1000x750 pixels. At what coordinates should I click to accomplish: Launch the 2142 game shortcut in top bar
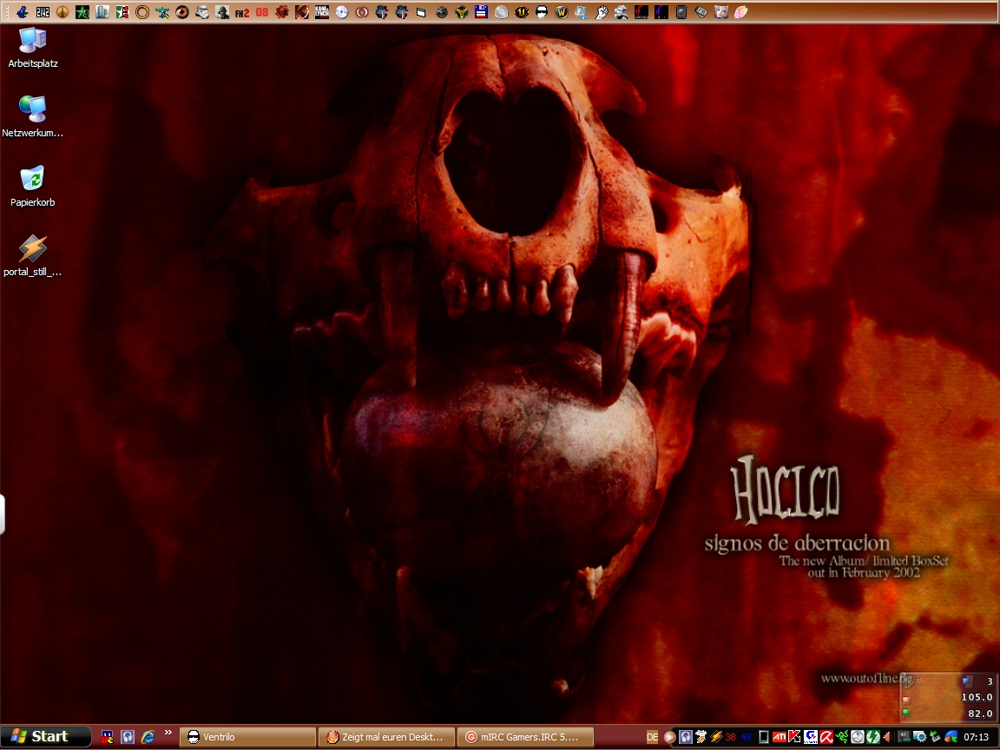(43, 12)
